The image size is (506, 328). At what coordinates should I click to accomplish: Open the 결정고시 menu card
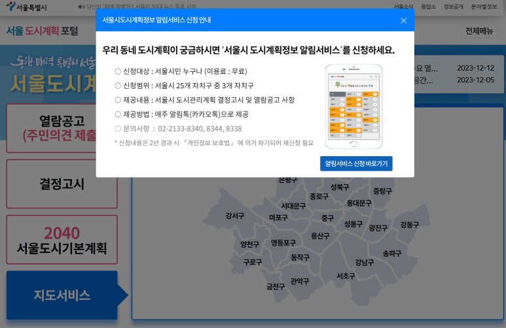(62, 184)
